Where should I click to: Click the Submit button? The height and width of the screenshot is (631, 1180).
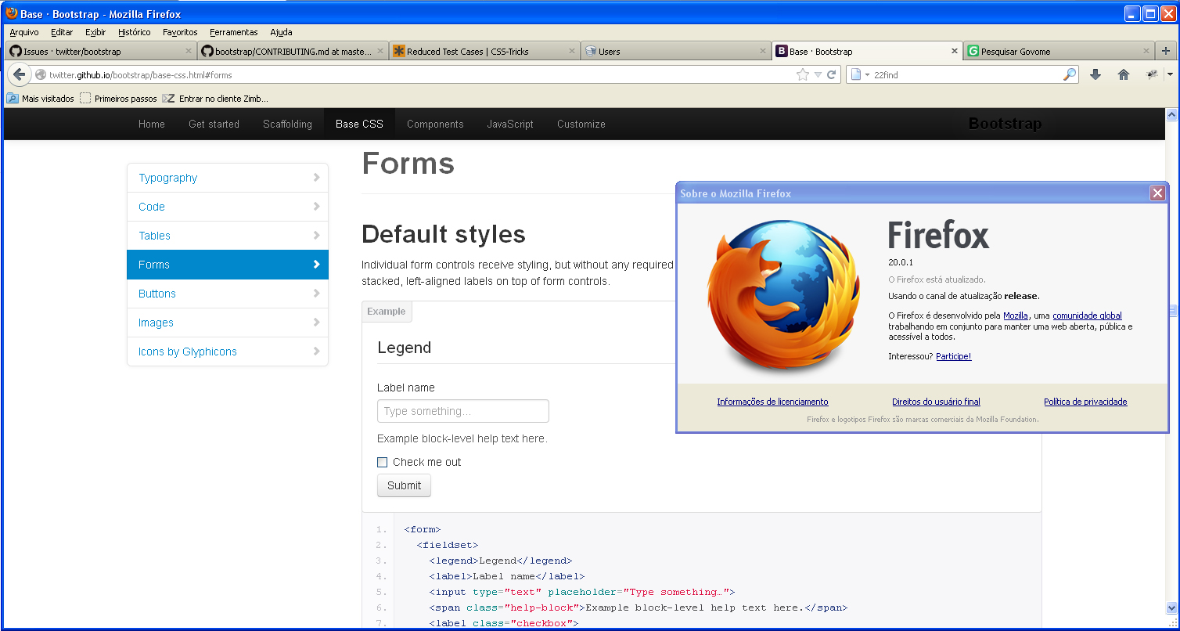pyautogui.click(x=404, y=485)
